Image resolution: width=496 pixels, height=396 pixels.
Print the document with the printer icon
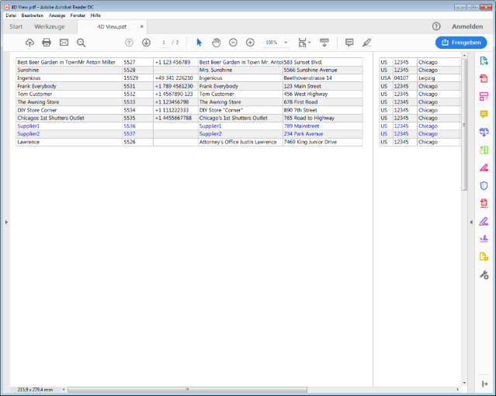click(47, 43)
